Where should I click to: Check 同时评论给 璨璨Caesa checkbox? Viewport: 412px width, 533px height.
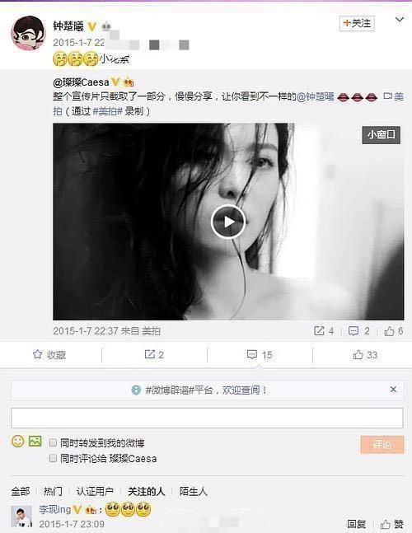click(53, 458)
